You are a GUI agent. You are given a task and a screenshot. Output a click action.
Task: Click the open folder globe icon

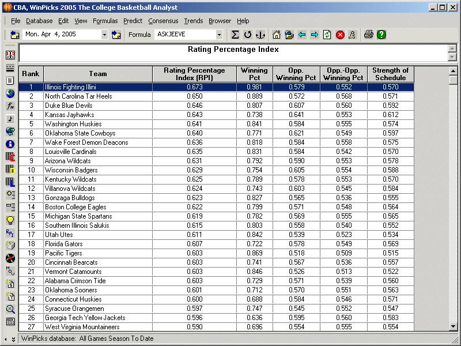coord(289,35)
